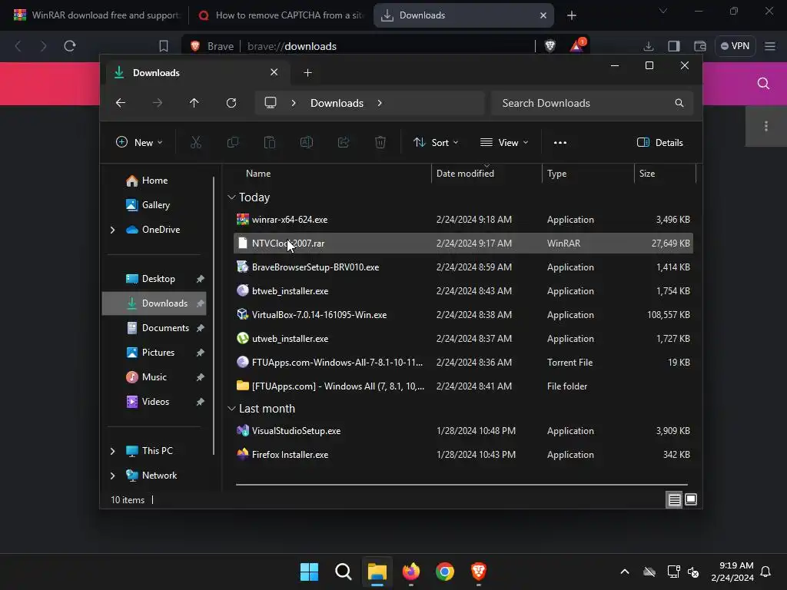Select Gallery in navigation pane
The height and width of the screenshot is (590, 787).
click(x=155, y=205)
